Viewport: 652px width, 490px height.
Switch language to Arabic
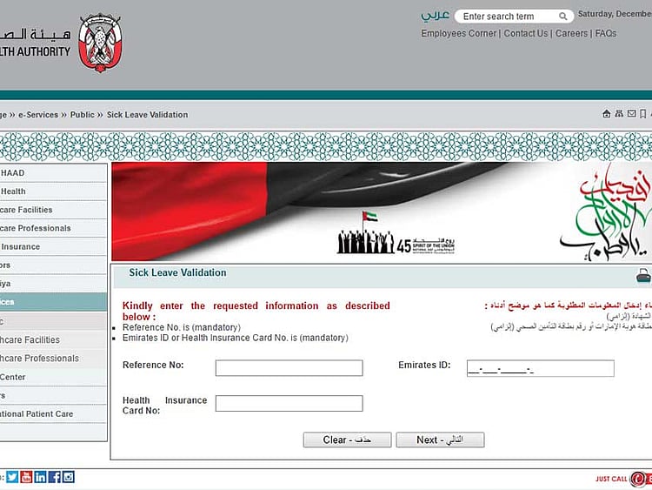tap(436, 16)
